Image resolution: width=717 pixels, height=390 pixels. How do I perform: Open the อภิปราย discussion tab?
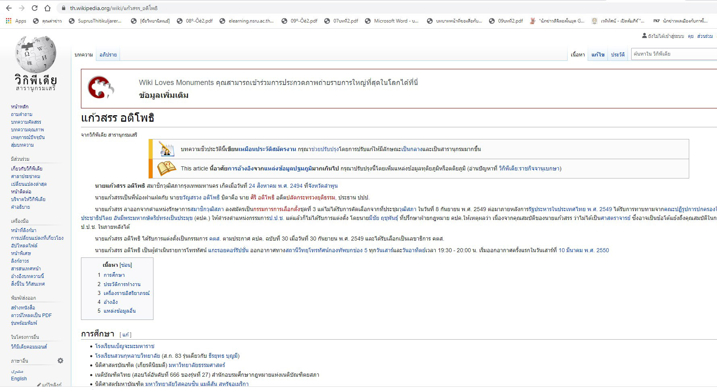pyautogui.click(x=108, y=55)
